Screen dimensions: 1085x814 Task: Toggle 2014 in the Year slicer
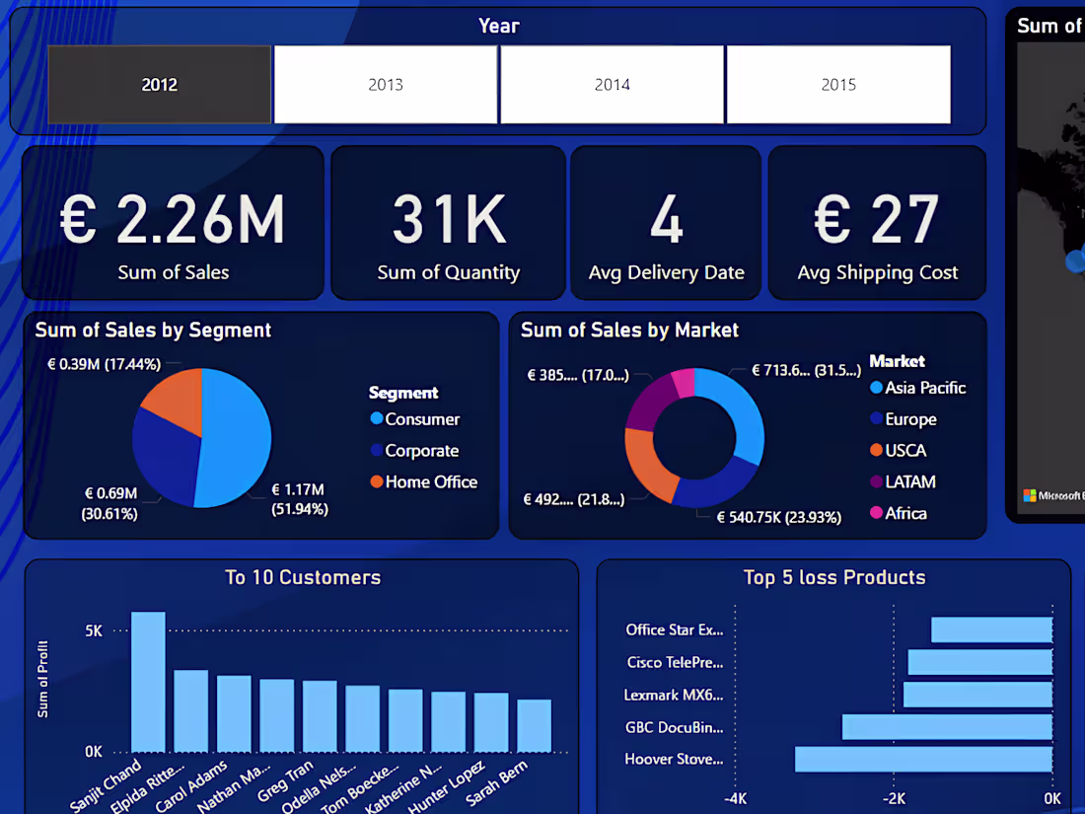tap(612, 84)
